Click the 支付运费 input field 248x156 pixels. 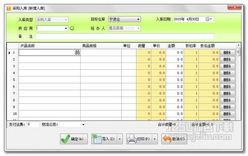[33, 125]
